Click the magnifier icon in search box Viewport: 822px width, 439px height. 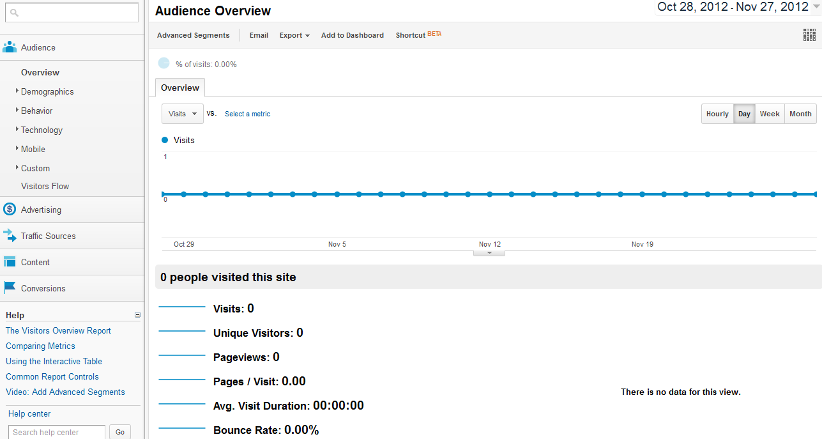tap(15, 13)
